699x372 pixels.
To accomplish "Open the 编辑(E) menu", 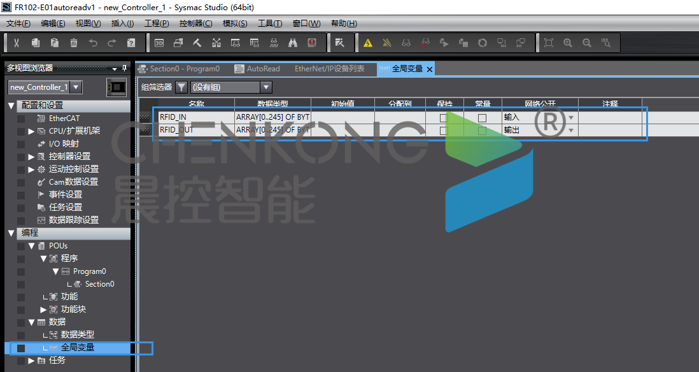I will (x=53, y=23).
